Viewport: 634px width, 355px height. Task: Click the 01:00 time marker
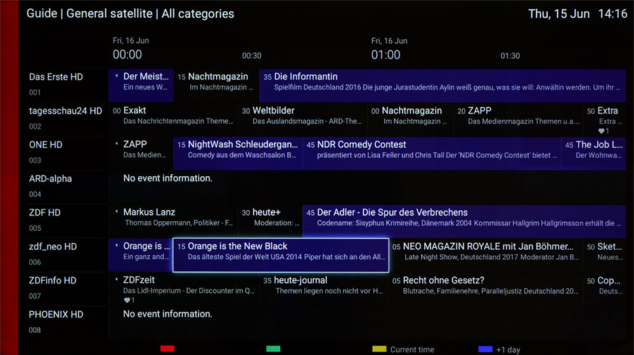click(x=385, y=55)
